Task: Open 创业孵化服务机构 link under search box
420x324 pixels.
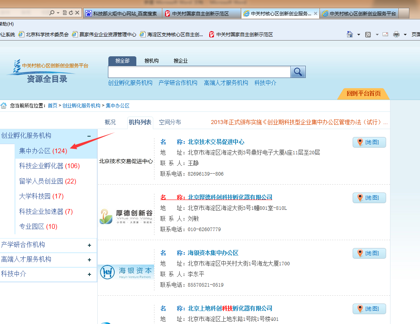Action: click(x=130, y=83)
